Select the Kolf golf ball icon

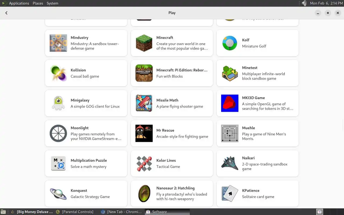[x=230, y=43]
